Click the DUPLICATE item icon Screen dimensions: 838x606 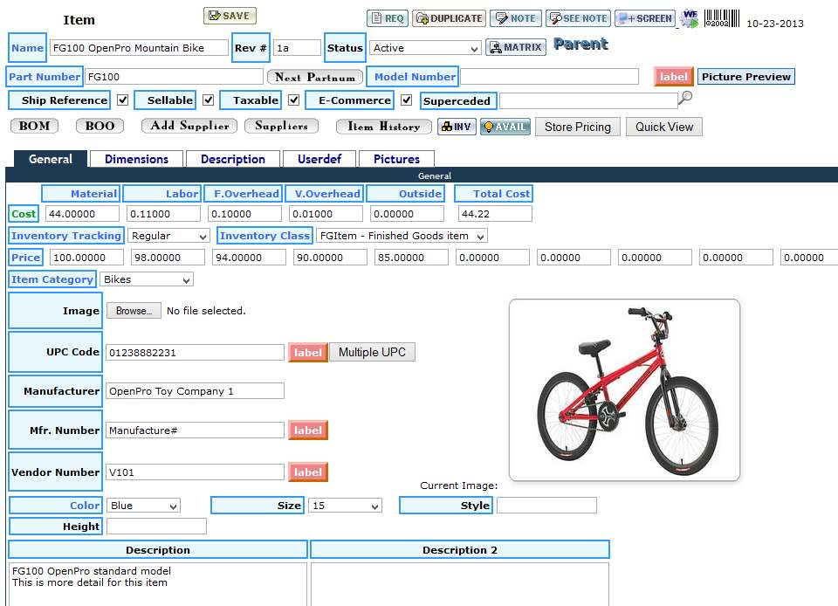click(x=449, y=18)
